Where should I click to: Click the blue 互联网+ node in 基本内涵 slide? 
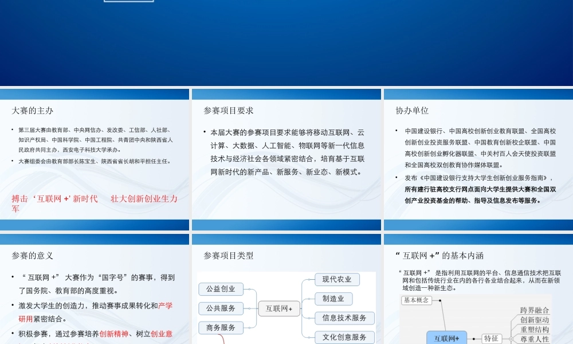click(446, 338)
